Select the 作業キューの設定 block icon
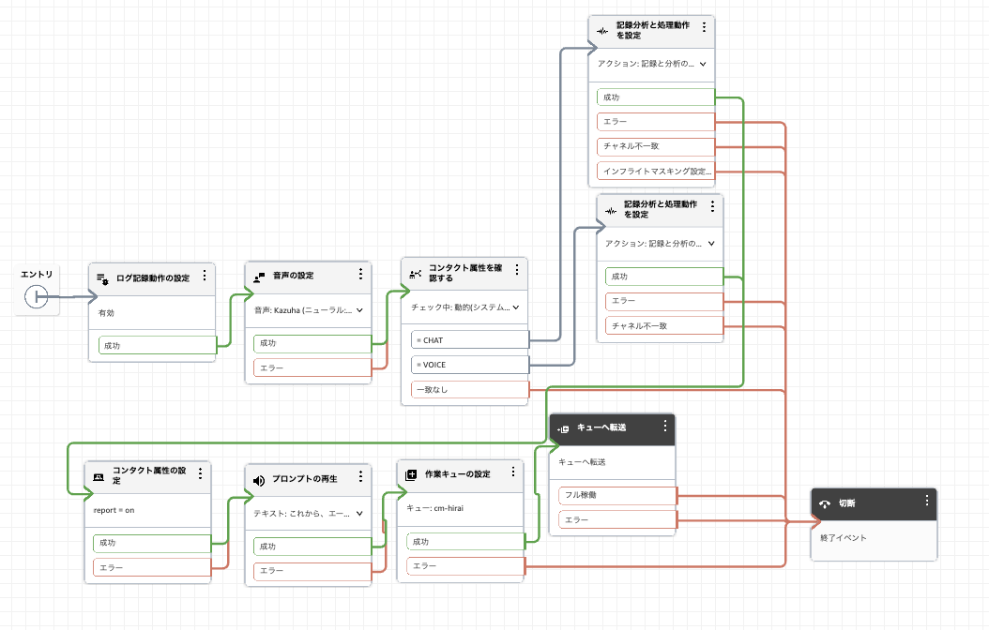The height and width of the screenshot is (630, 989). click(x=411, y=474)
